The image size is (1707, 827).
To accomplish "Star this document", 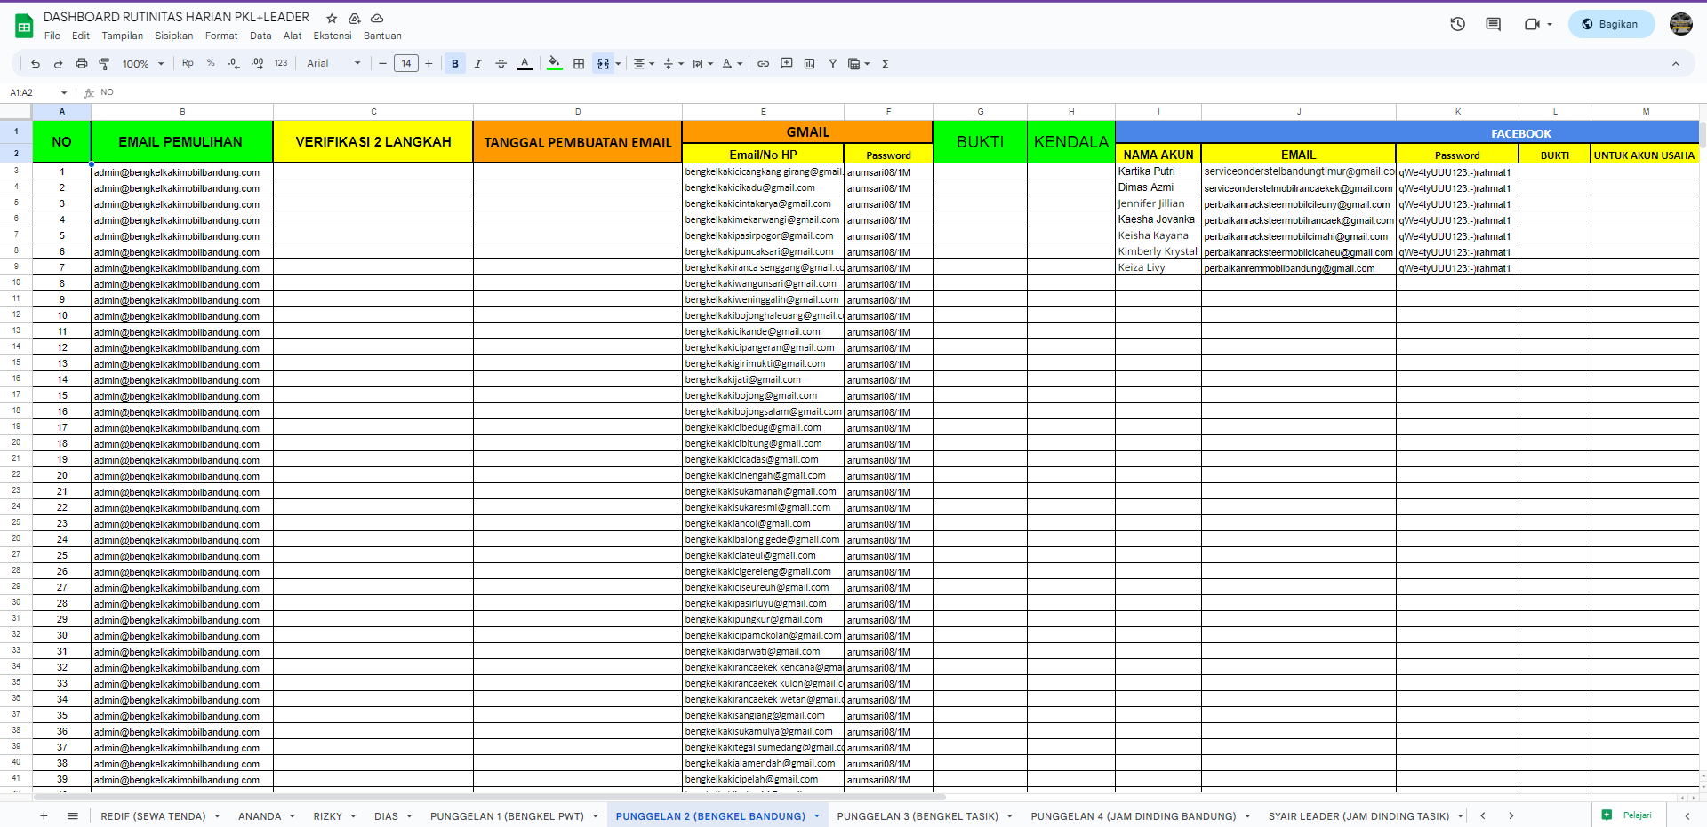I will point(332,18).
